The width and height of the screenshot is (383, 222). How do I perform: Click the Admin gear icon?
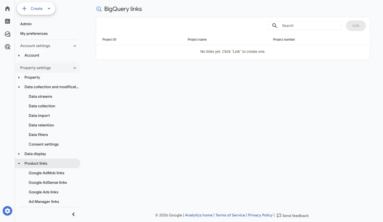click(7, 211)
